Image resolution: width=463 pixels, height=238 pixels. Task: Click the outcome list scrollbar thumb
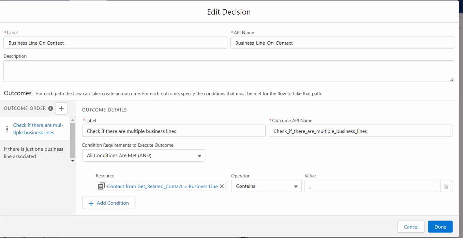click(73, 140)
